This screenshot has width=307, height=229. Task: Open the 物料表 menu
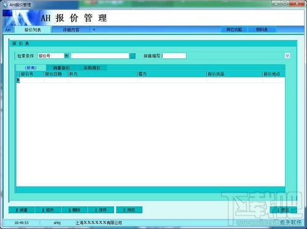pos(262,29)
